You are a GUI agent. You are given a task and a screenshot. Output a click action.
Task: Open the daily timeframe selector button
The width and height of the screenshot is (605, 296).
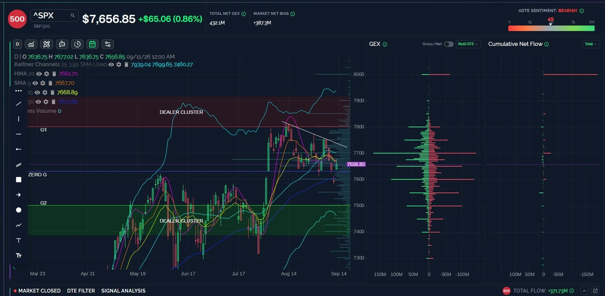pos(18,44)
